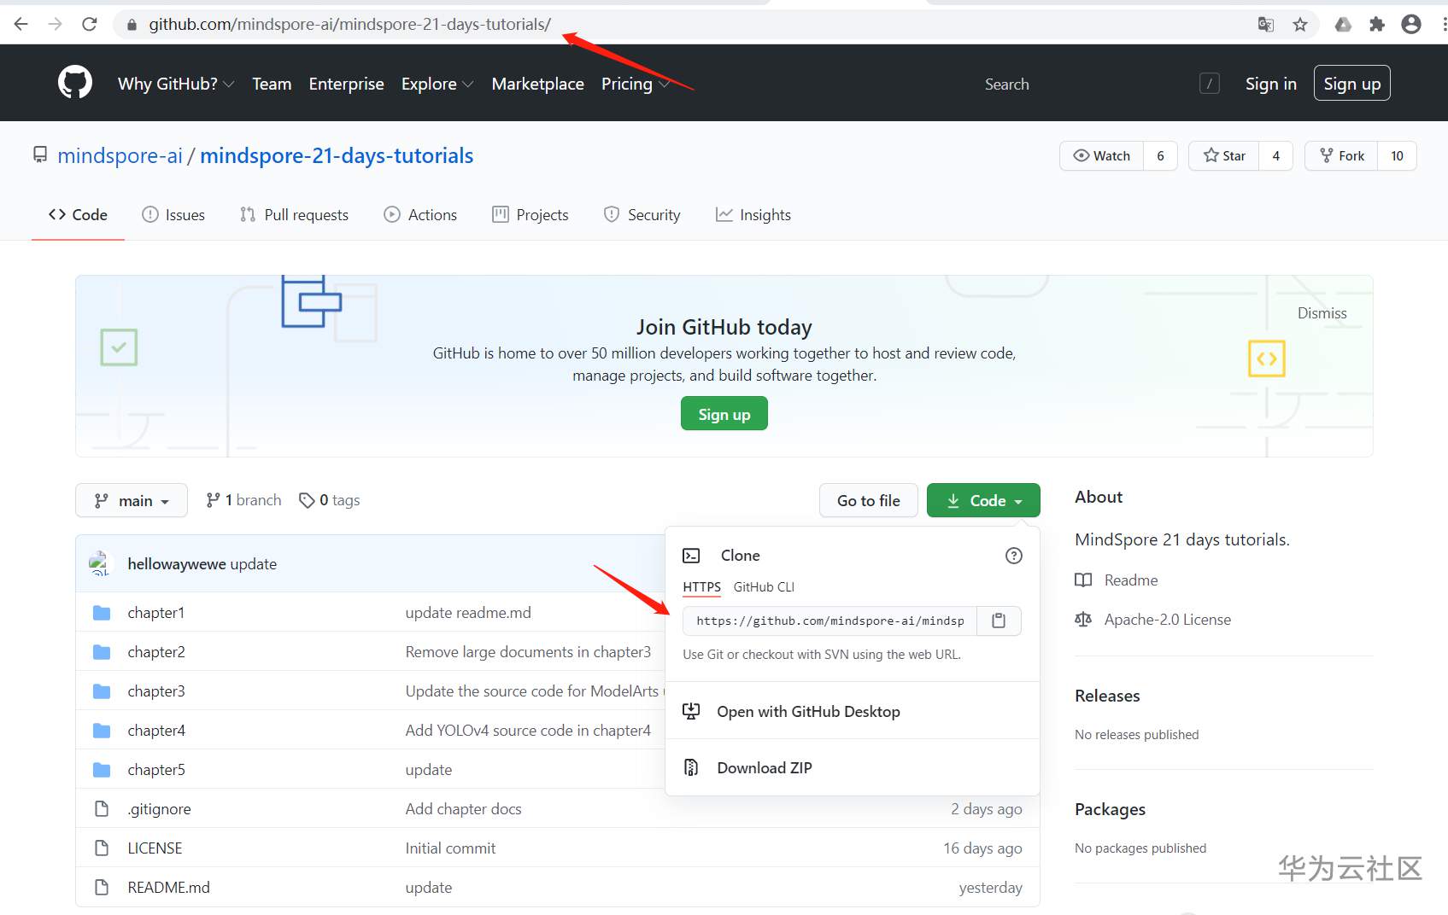Screen dimensions: 1448x915
Task: Expand the Pricing menu
Action: [x=636, y=84]
